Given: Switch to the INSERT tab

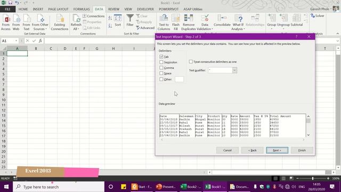Looking at the screenshot, I should 38,9.
